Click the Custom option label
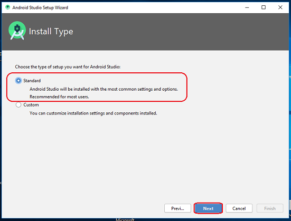The width and height of the screenshot is (291, 221). coord(31,105)
